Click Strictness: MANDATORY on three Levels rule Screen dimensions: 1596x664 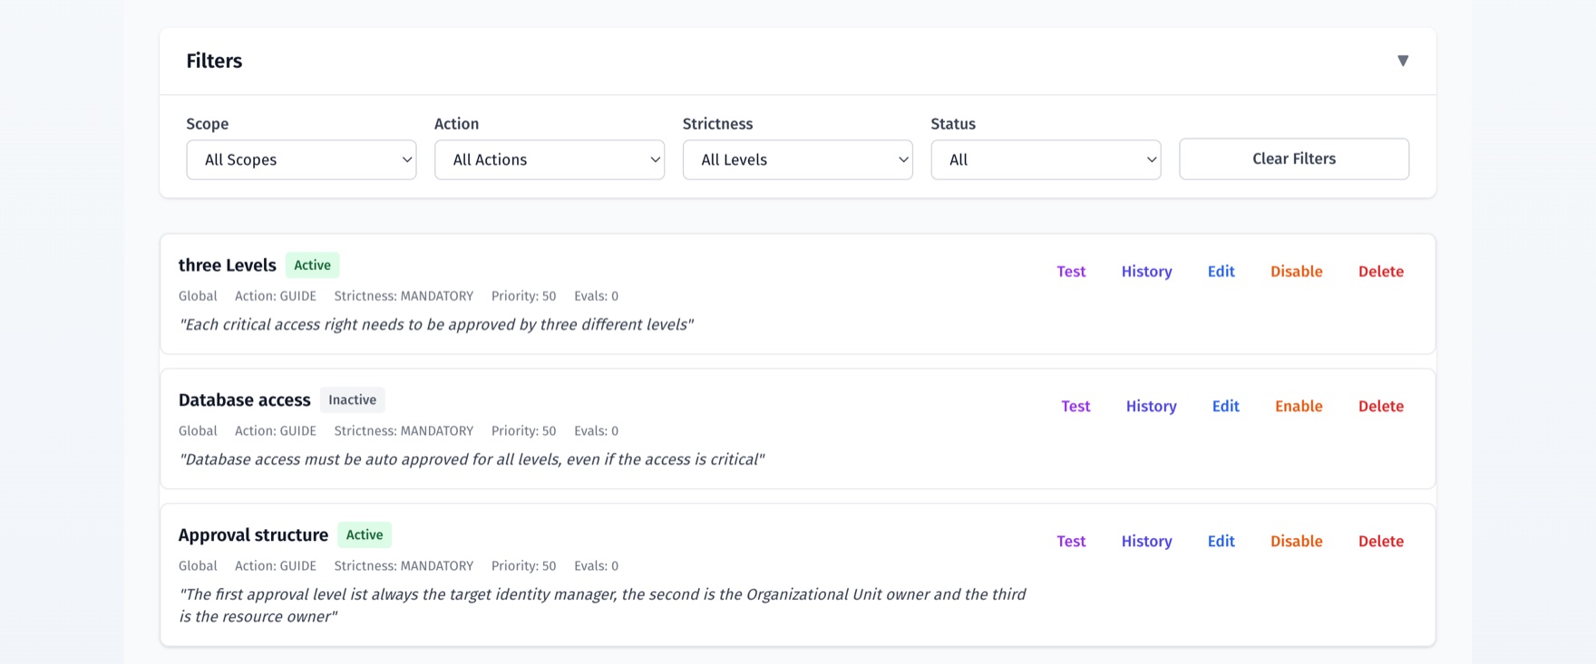click(404, 295)
